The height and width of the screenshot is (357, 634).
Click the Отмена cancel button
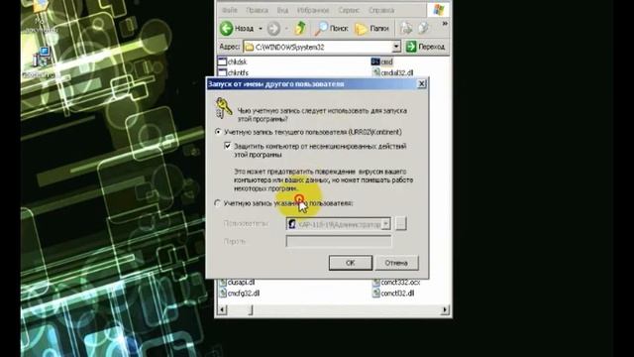tap(396, 263)
